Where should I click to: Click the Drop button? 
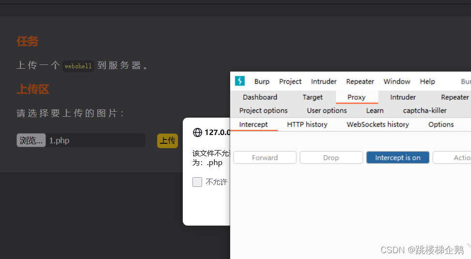click(x=331, y=158)
